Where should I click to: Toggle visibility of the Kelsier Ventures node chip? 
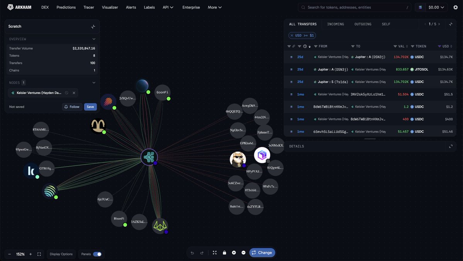click(x=67, y=93)
